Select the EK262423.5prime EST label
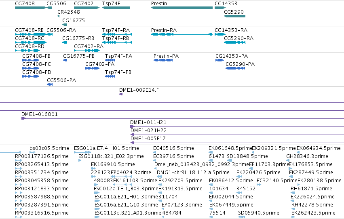 (x=313, y=213)
